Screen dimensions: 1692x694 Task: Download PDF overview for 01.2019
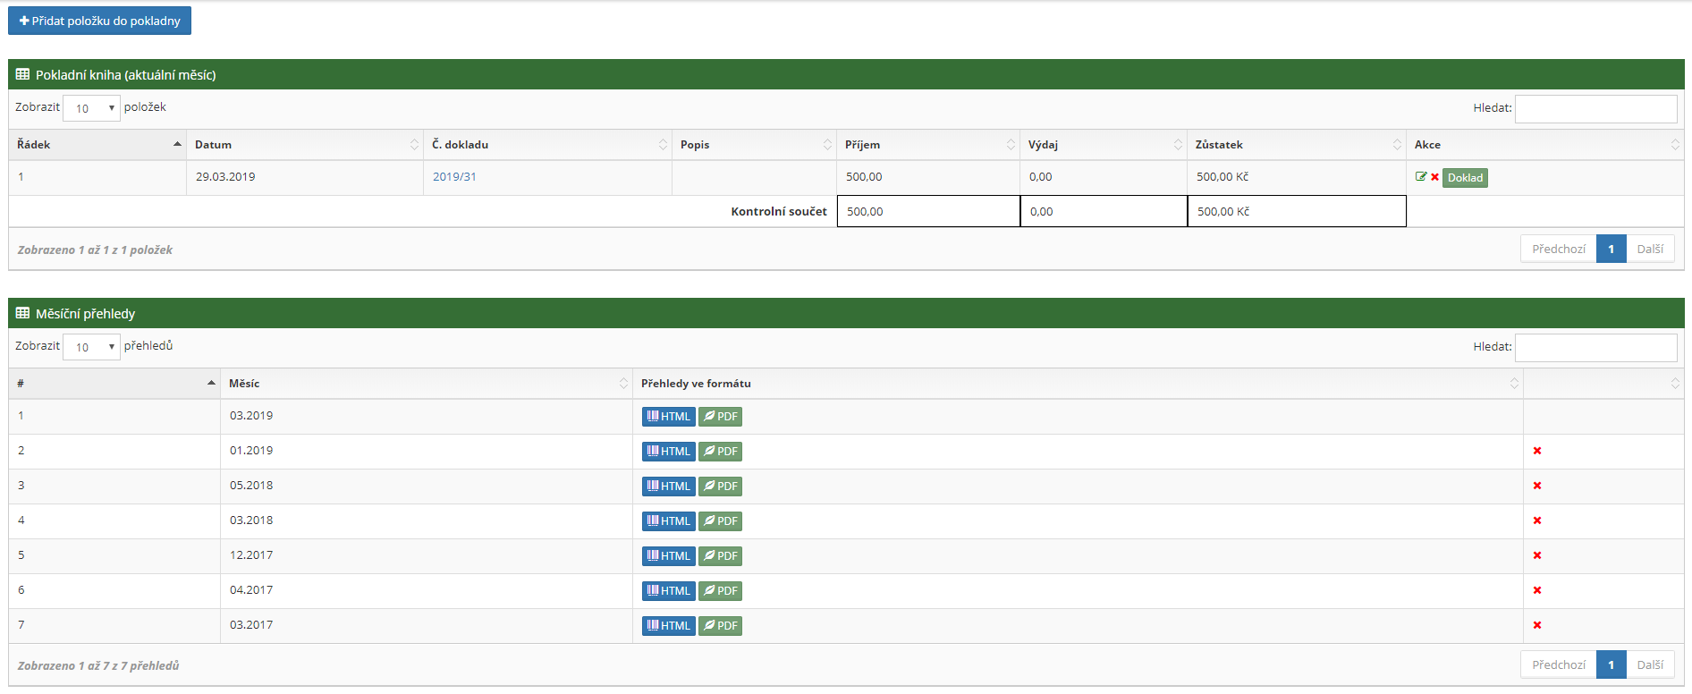(720, 452)
